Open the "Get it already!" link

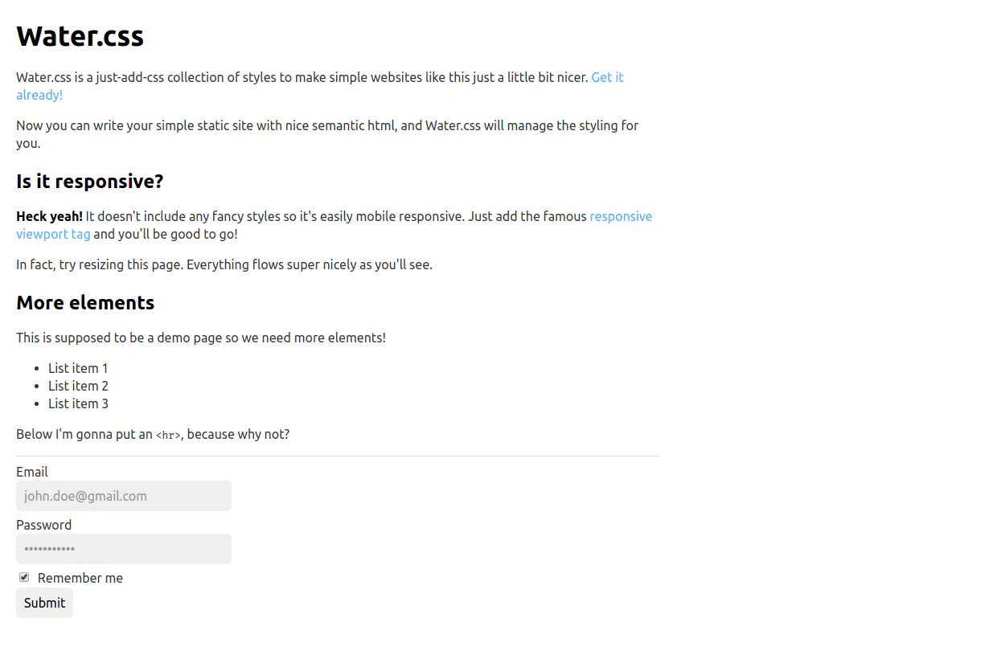click(x=607, y=78)
